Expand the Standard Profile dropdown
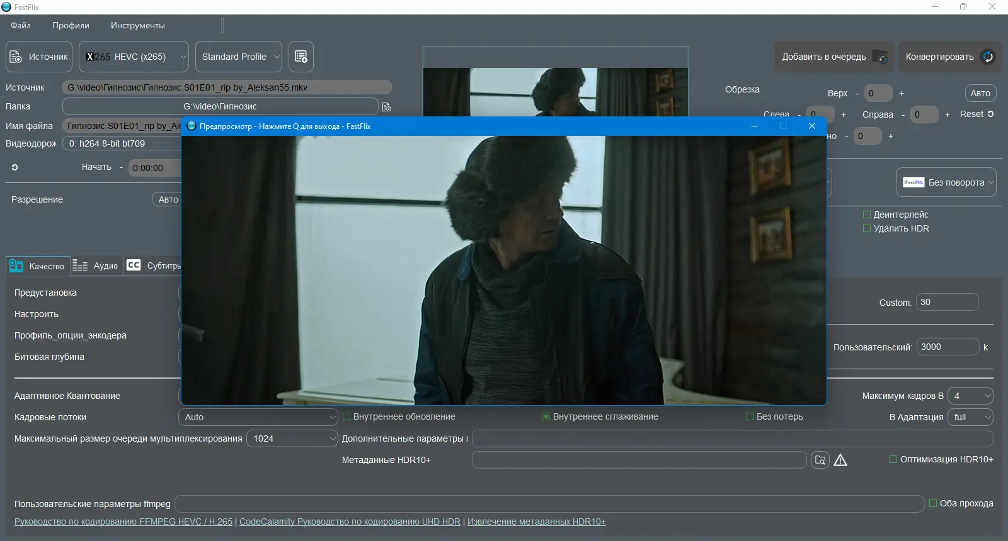 239,57
